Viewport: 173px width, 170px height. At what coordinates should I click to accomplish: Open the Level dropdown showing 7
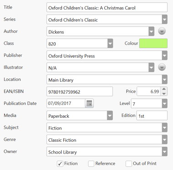point(165,104)
